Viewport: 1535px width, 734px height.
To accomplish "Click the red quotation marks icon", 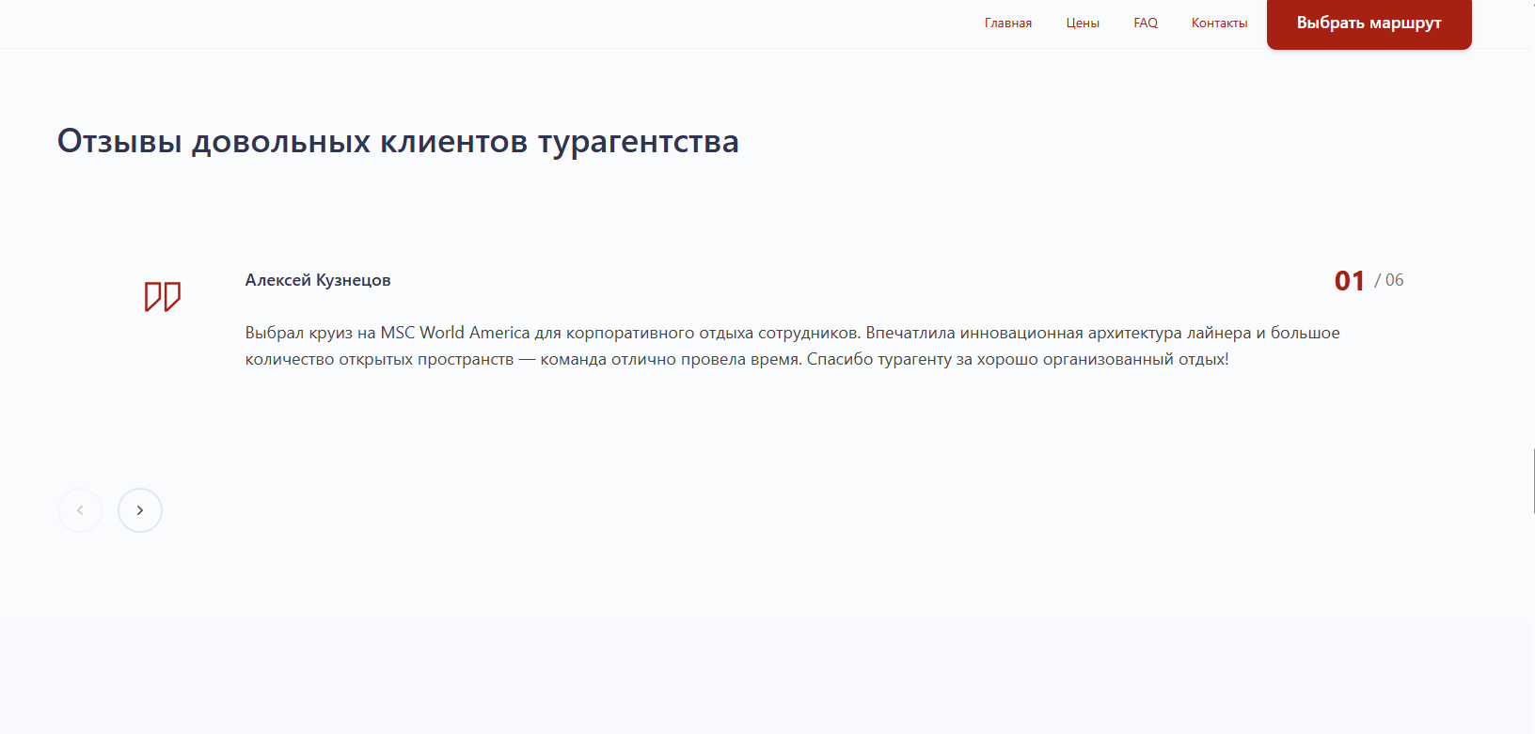I will pos(162,297).
